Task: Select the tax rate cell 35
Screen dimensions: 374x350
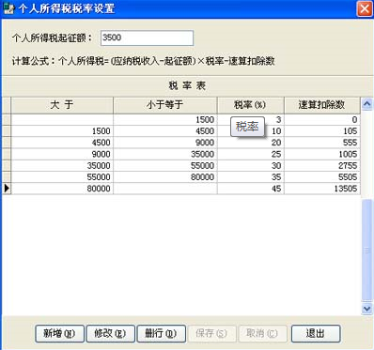Action: click(x=251, y=177)
